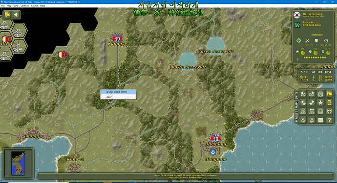Switch to the REPORTS side tab
This screenshot has width=337, height=183.
pyautogui.click(x=296, y=117)
